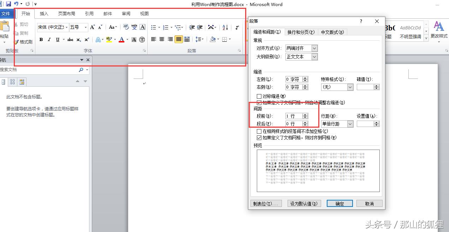
Task: Switch to the 换行和分页 tab
Action: coord(301,32)
